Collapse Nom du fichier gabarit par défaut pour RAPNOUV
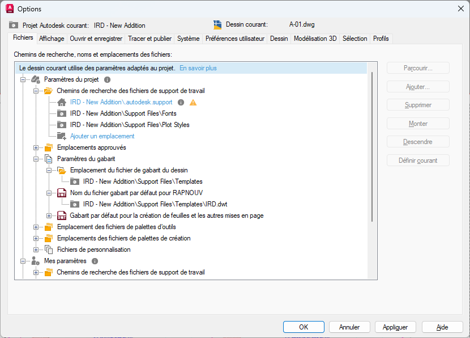Viewport: 470px width, 338px height. (49, 193)
